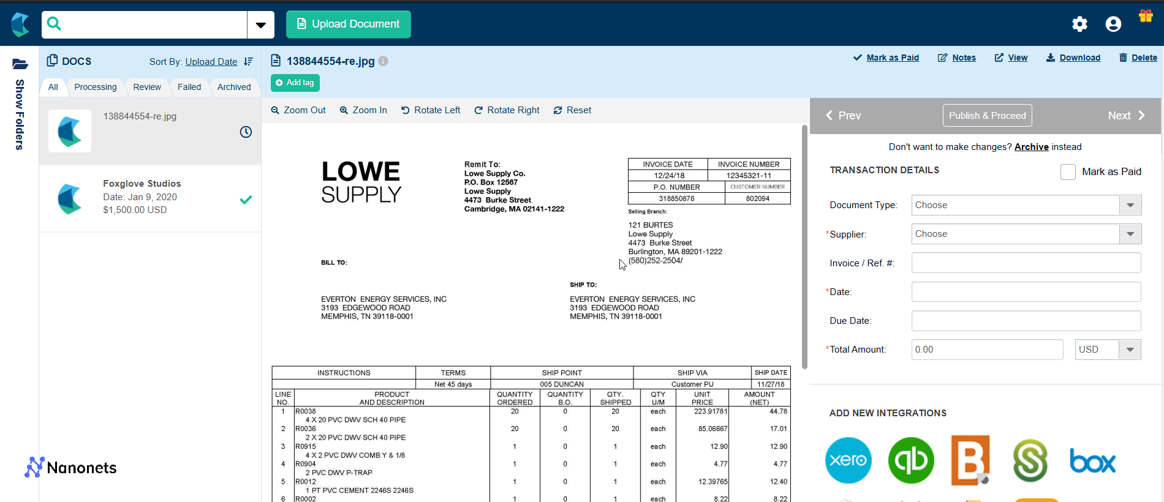Click Archive link instead

click(1032, 147)
